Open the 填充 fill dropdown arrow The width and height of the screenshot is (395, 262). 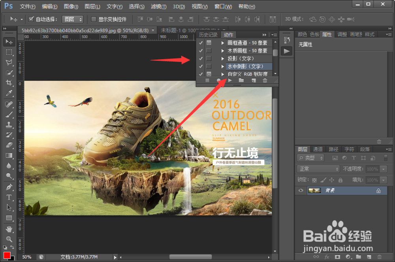384,180
